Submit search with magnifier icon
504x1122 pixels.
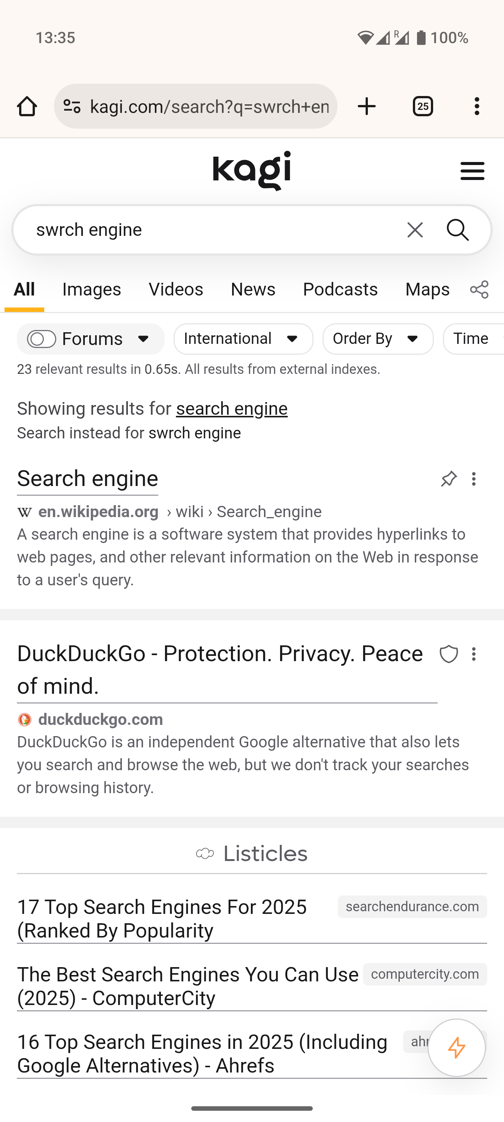tap(458, 230)
